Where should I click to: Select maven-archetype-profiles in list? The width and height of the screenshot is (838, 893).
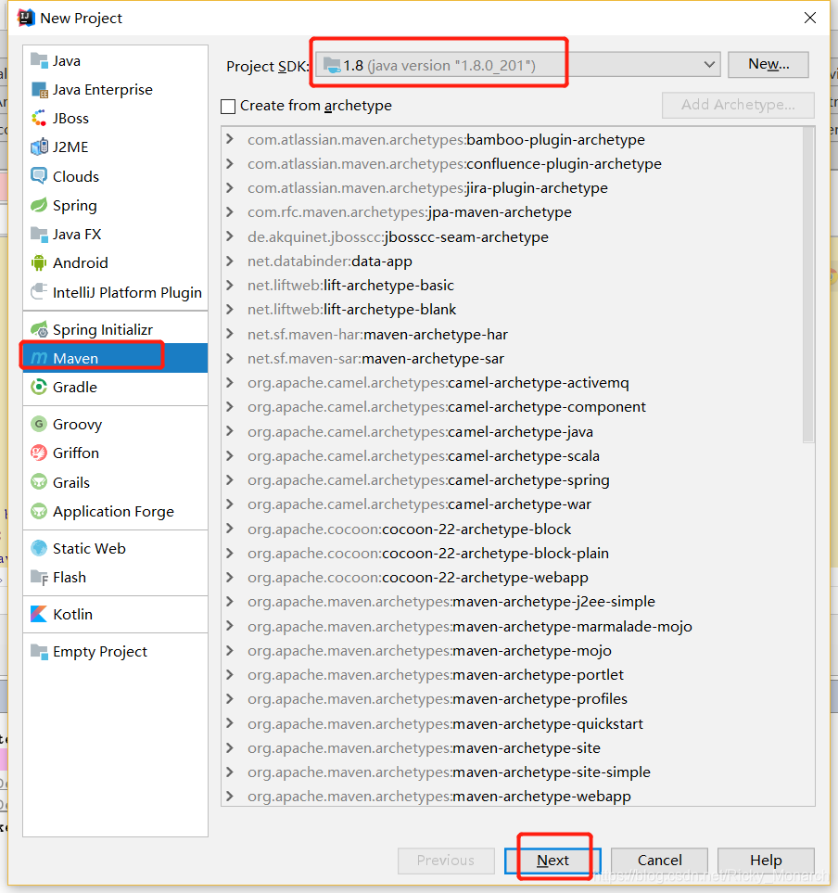(438, 699)
